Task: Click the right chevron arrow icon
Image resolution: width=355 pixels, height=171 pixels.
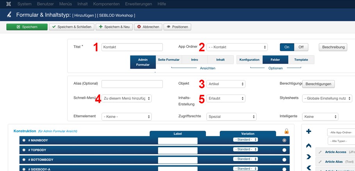Action: click(309, 157)
